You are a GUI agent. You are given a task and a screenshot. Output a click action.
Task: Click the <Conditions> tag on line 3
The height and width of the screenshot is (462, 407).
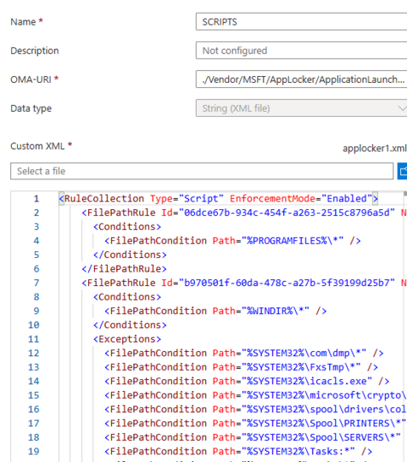point(127,227)
